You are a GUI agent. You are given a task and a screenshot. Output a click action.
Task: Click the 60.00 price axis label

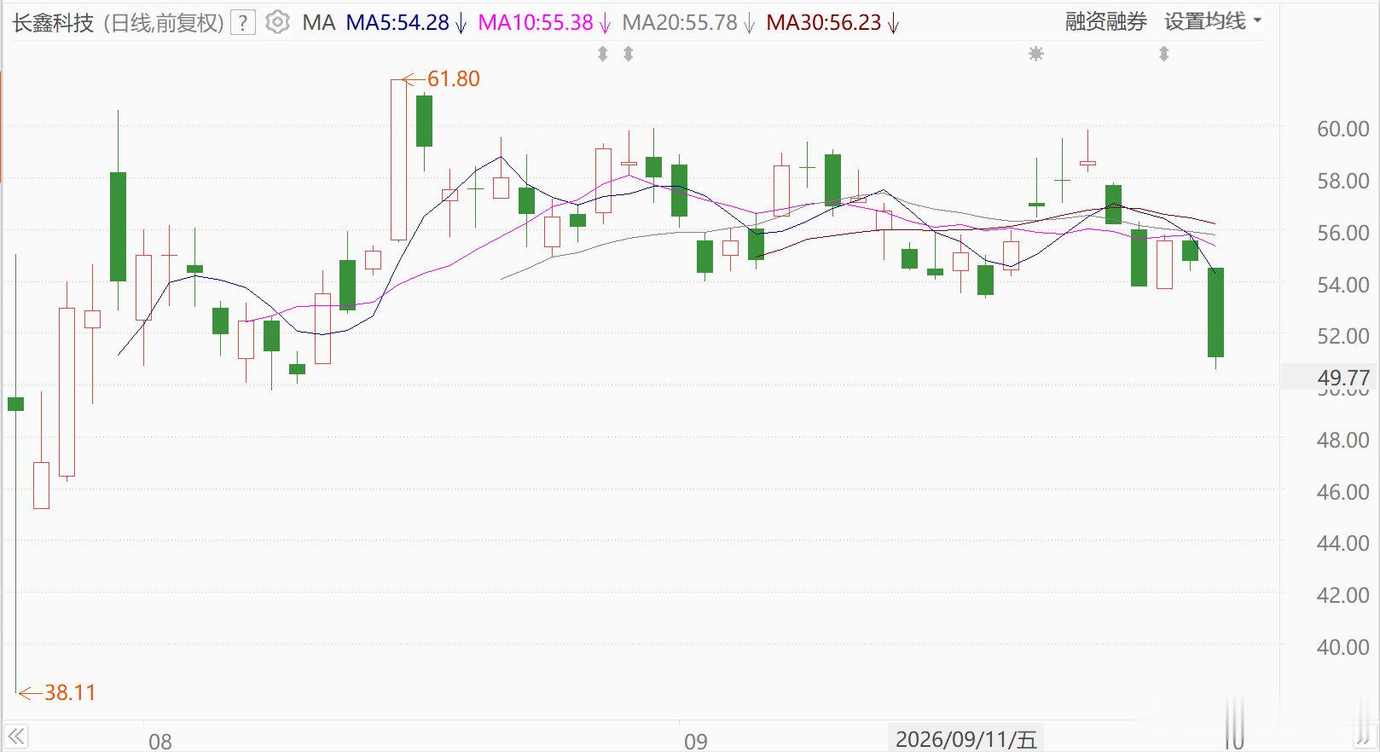click(x=1343, y=129)
